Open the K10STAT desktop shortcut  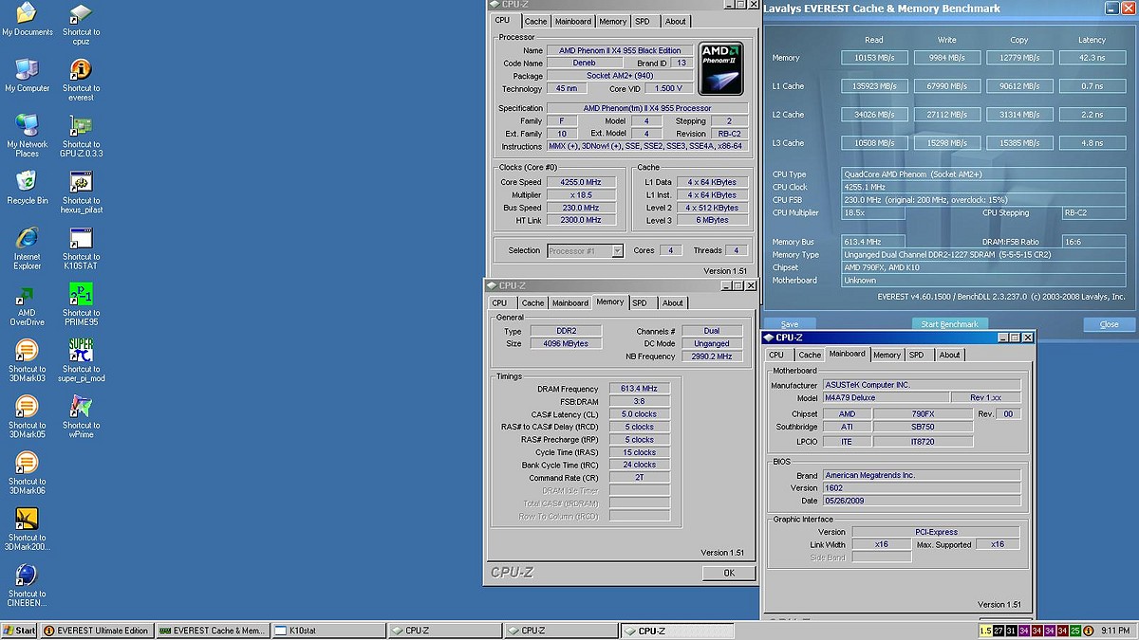(x=81, y=239)
